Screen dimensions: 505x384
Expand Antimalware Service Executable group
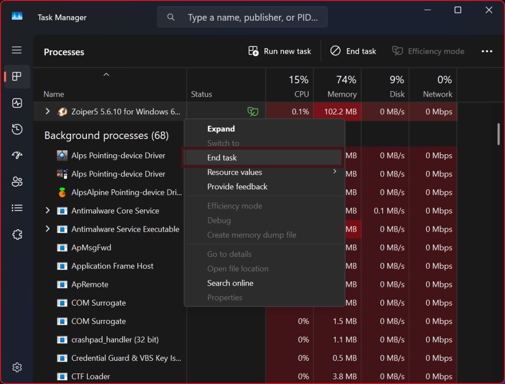coord(47,229)
